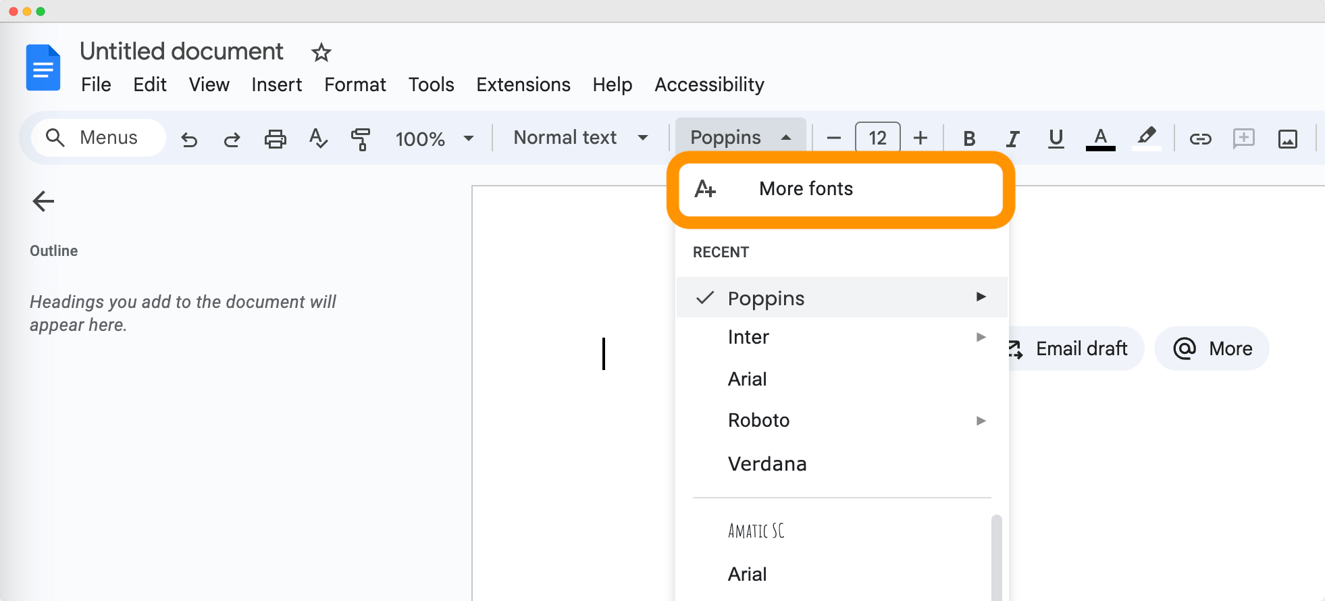Click the Outline heading in the sidebar
The height and width of the screenshot is (601, 1325).
[x=54, y=251]
